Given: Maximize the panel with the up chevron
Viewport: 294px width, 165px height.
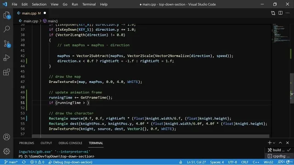Looking at the screenshot, I should pyautogui.click(x=280, y=143).
